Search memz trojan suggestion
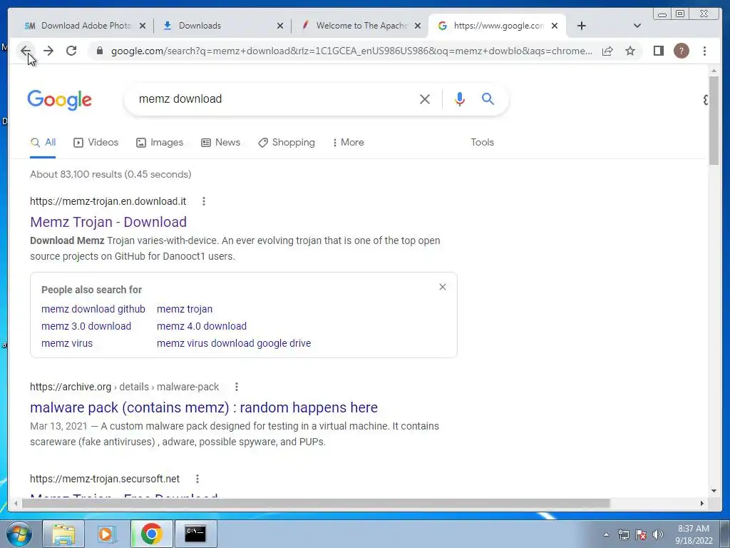730x548 pixels. coord(185,309)
